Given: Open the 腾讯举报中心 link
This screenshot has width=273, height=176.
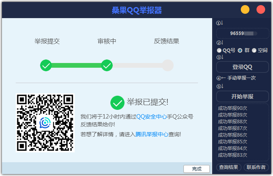Looking at the screenshot, I should coord(152,134).
